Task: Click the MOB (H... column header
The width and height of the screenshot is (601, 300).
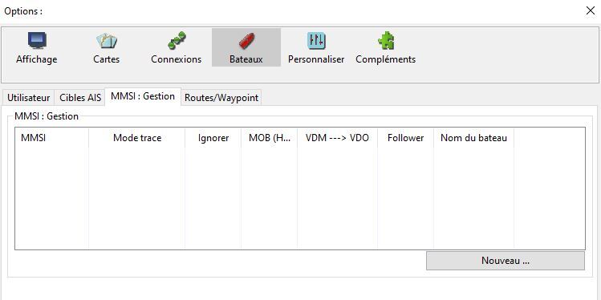Action: pos(270,138)
